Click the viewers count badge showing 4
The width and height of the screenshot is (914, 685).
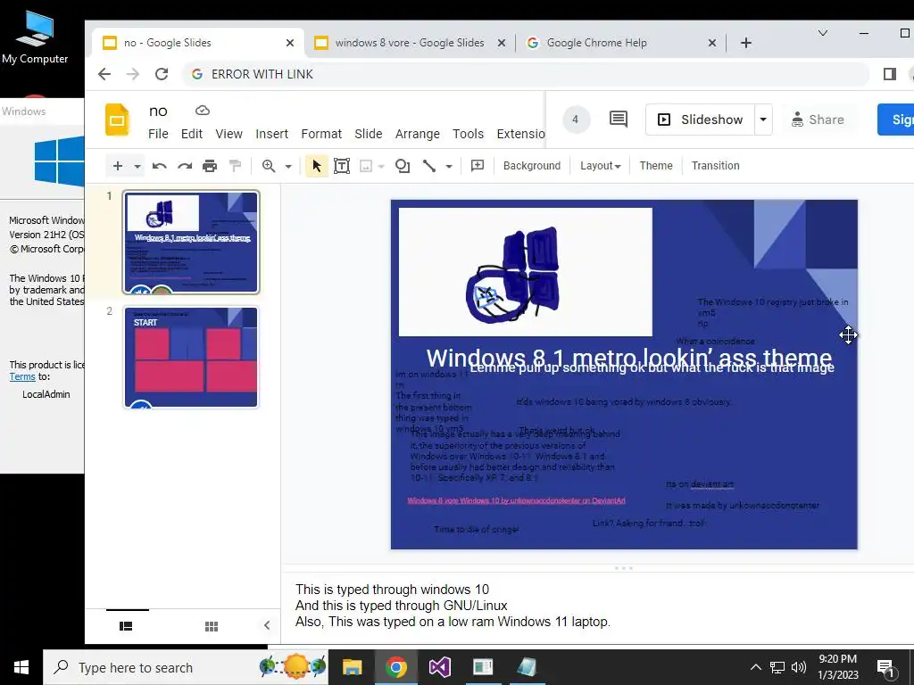tap(576, 120)
